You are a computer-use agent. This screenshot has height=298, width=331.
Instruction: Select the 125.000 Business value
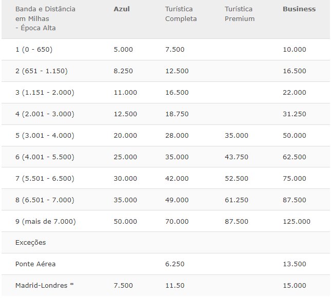297,221
